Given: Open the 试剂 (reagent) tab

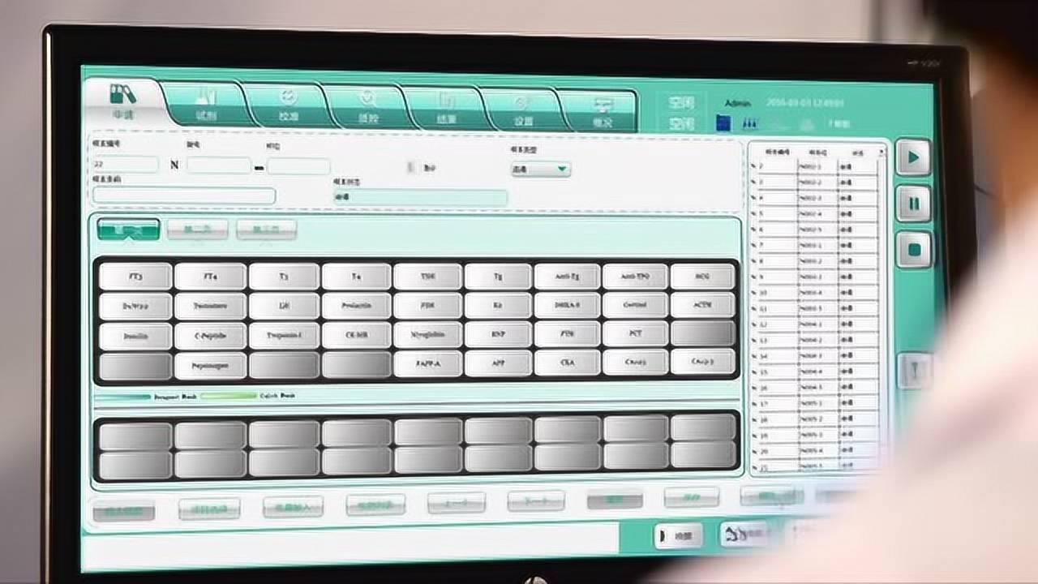Looking at the screenshot, I should click(207, 105).
